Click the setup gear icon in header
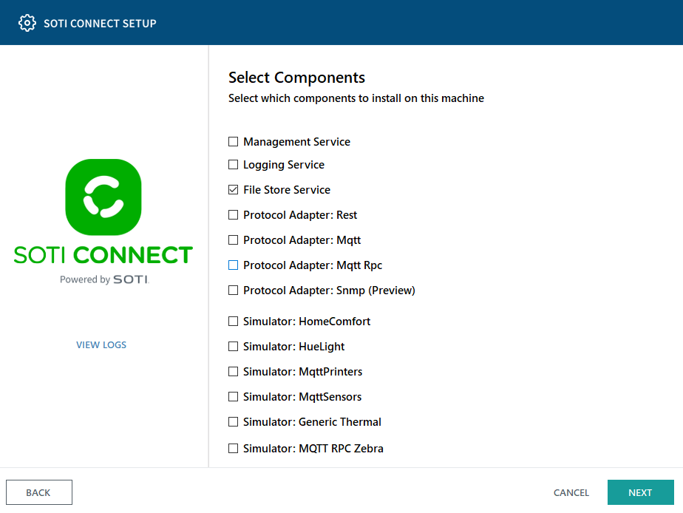This screenshot has width=683, height=513. click(x=27, y=23)
